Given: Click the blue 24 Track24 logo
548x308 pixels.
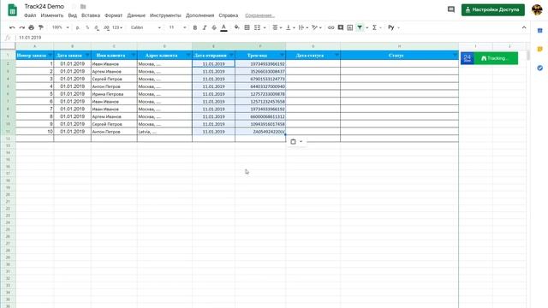Looking at the screenshot, I should [468, 58].
